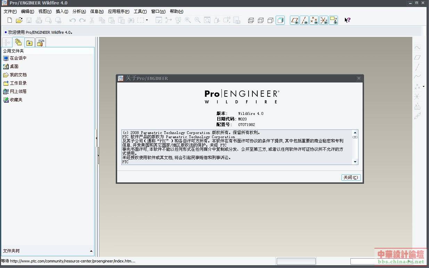
Task: Select the Wireframe display icon
Action: coord(251,20)
